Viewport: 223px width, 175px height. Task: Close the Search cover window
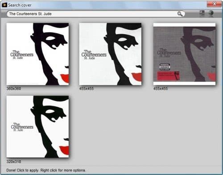pos(214,4)
